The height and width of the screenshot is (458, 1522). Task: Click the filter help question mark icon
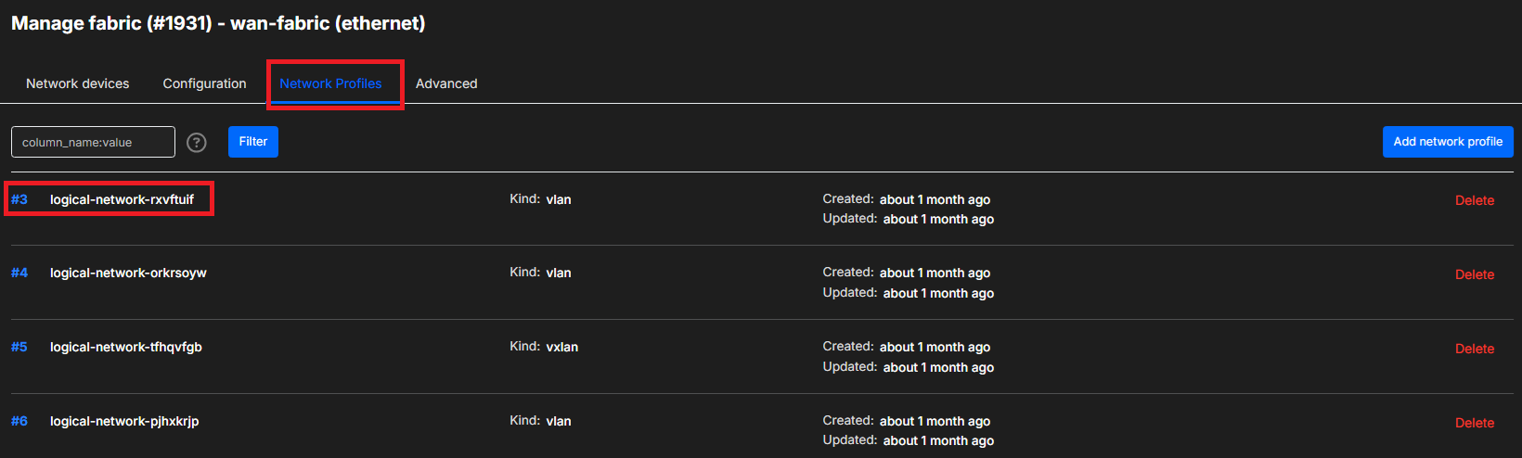coord(197,142)
